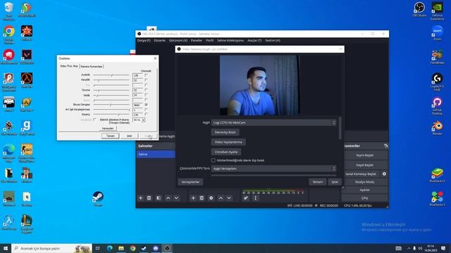This screenshot has width=451, height=253.
Task: Move source up with the arrow icon
Action: pyautogui.click(x=221, y=198)
